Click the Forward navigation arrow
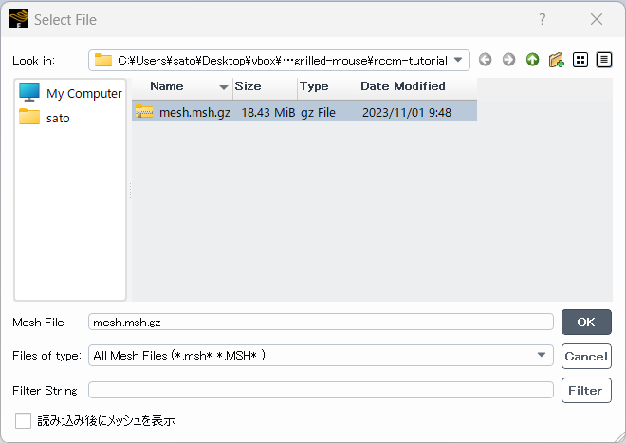Screen dimensions: 626x443 tap(509, 60)
